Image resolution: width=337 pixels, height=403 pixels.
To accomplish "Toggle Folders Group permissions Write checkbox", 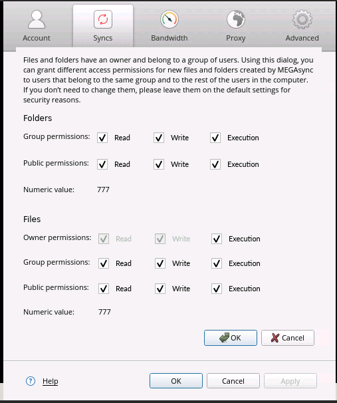I will point(159,138).
